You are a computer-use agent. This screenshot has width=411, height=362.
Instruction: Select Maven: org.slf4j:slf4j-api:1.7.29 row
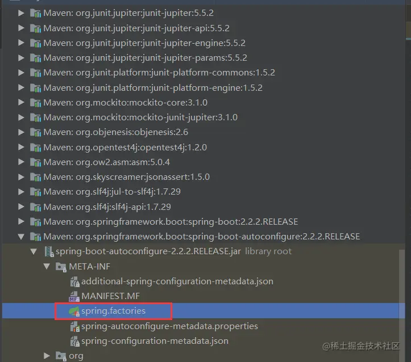pyautogui.click(x=204, y=207)
